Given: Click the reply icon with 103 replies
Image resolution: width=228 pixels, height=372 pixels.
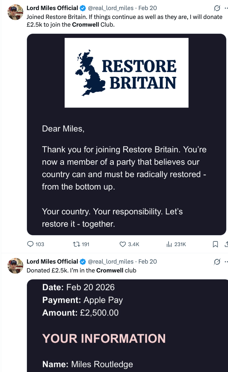Looking at the screenshot, I should pos(30,244).
